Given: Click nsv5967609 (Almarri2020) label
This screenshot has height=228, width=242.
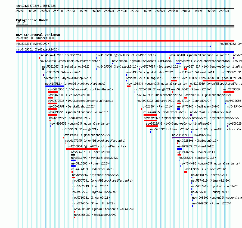Looking at the screenshot, I should (62, 72).
